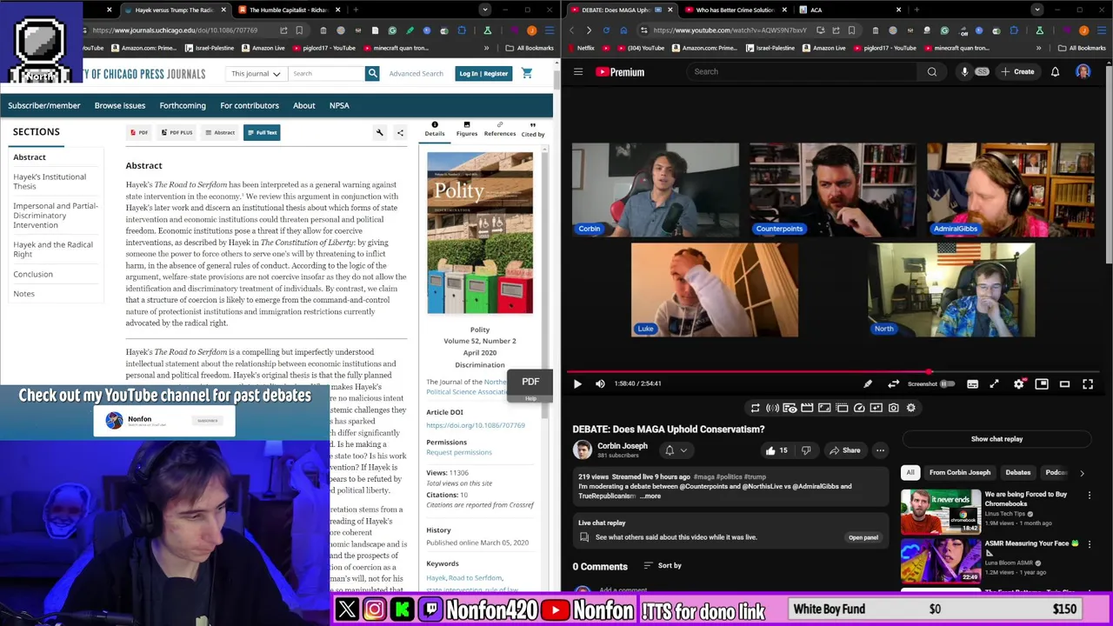Click Log In | Register button
The width and height of the screenshot is (1113, 626).
pyautogui.click(x=483, y=74)
